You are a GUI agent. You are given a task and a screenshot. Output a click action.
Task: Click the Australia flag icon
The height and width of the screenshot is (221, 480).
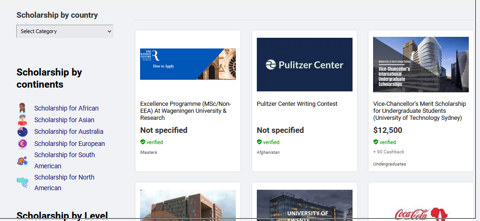(x=22, y=132)
